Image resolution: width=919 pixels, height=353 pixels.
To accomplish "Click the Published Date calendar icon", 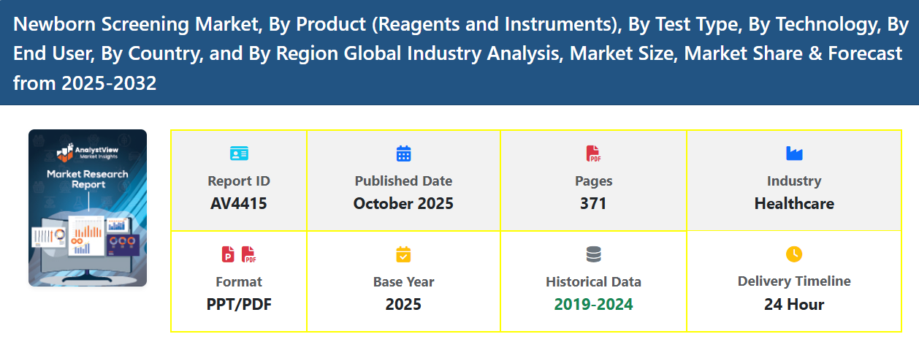I will [x=403, y=153].
